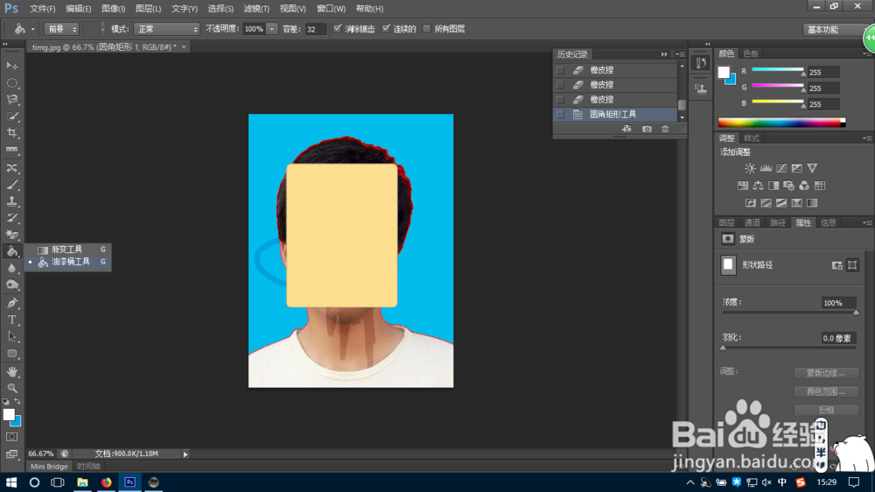Open the 前景 fill source dropdown
This screenshot has height=492, width=875.
pyautogui.click(x=61, y=29)
